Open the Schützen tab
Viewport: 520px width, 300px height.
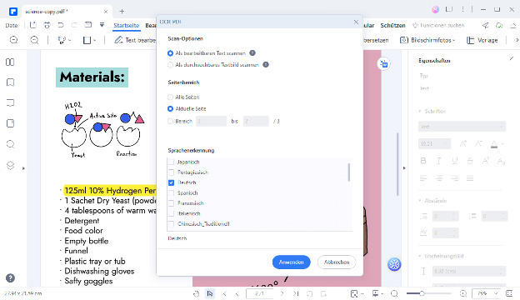(392, 26)
